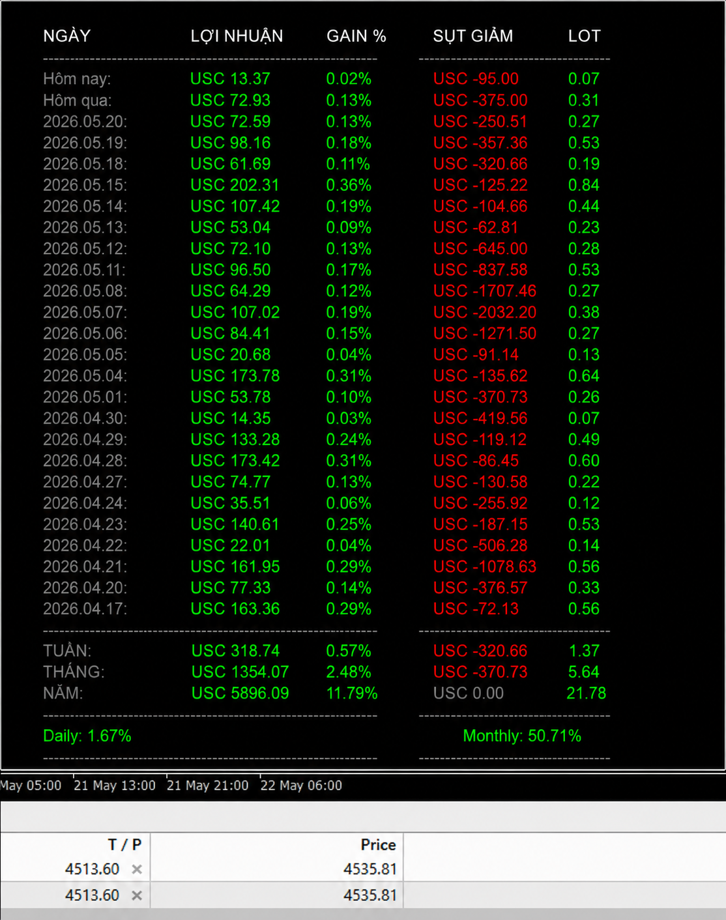Image resolution: width=726 pixels, height=920 pixels.
Task: Remove take profit in first order row
Action: click(x=137, y=869)
